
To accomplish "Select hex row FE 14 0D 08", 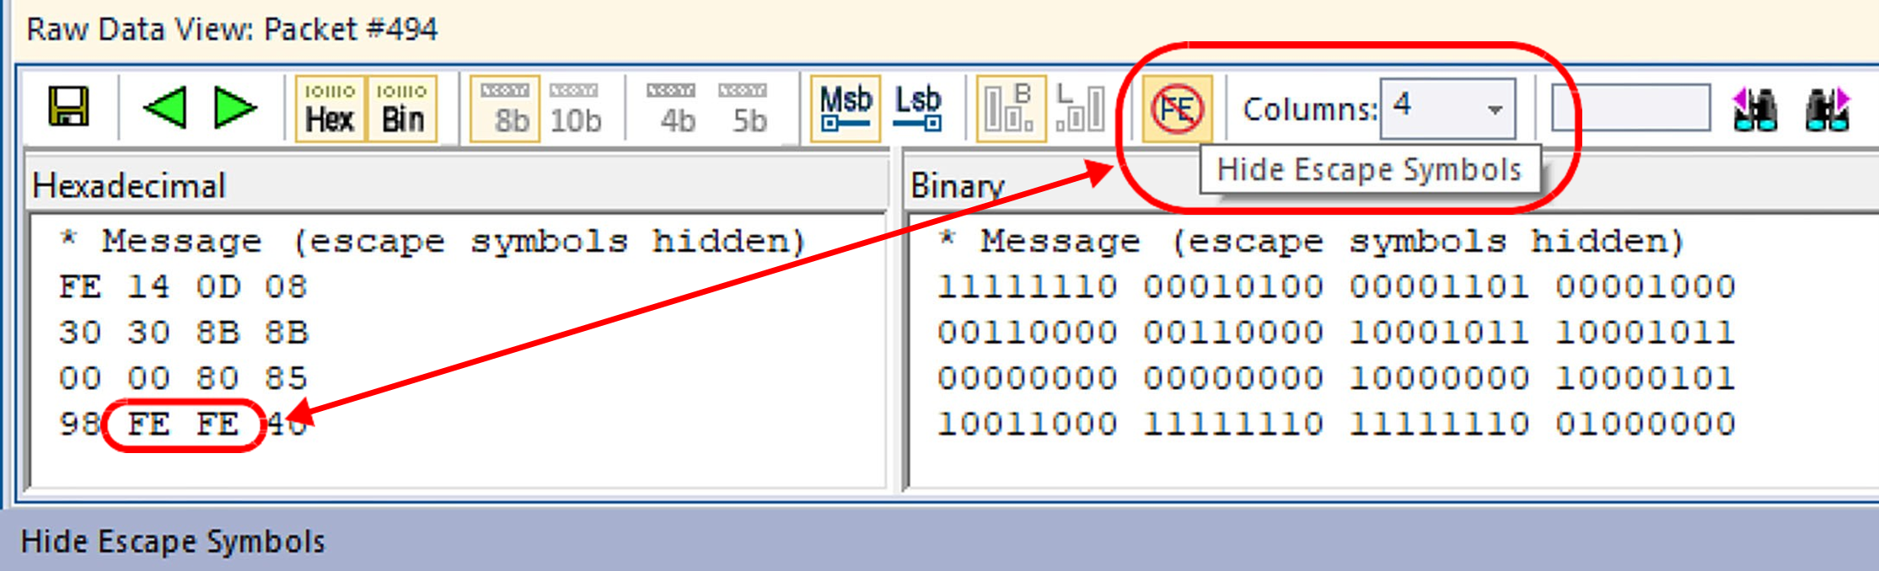I will pos(183,287).
